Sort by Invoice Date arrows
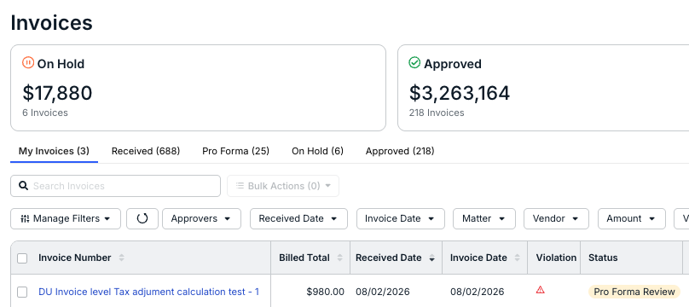 [x=518, y=258]
